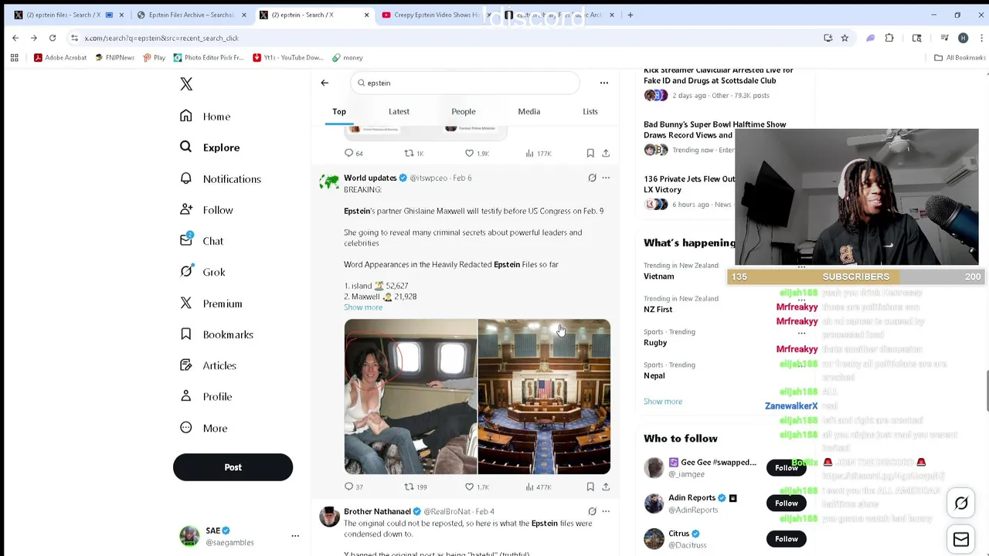Click the black Post button
The image size is (989, 556).
coord(233,467)
